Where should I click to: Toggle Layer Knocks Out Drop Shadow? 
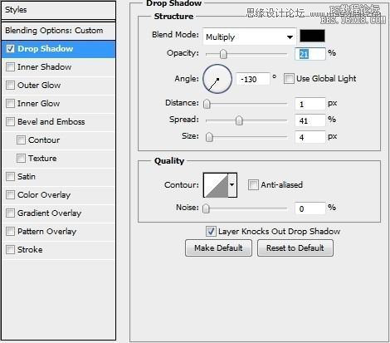coord(211,232)
